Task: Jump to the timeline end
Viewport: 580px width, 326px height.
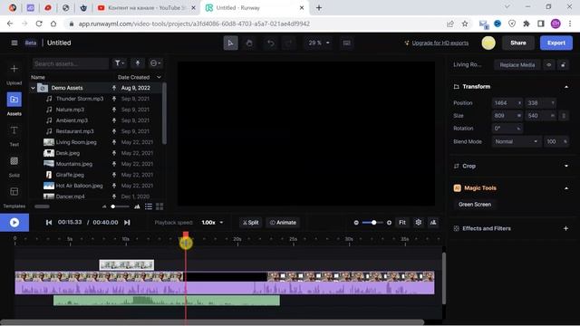Action: [x=127, y=223]
